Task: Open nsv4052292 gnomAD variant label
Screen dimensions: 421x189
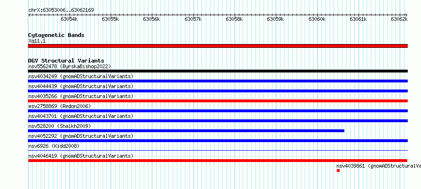Action: pos(81,136)
